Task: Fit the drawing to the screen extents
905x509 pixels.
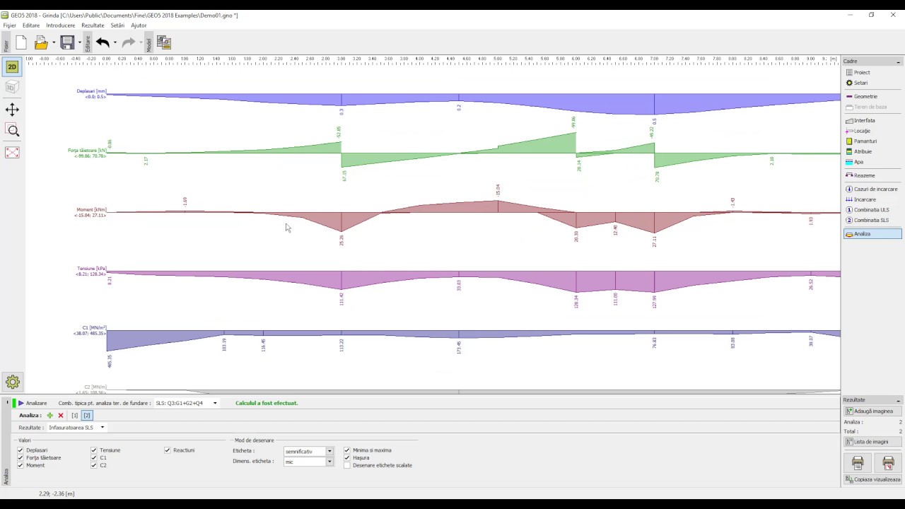Action: tap(12, 152)
